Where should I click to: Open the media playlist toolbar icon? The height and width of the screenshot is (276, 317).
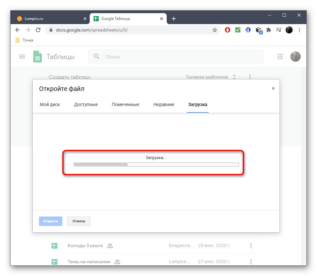(x=279, y=30)
